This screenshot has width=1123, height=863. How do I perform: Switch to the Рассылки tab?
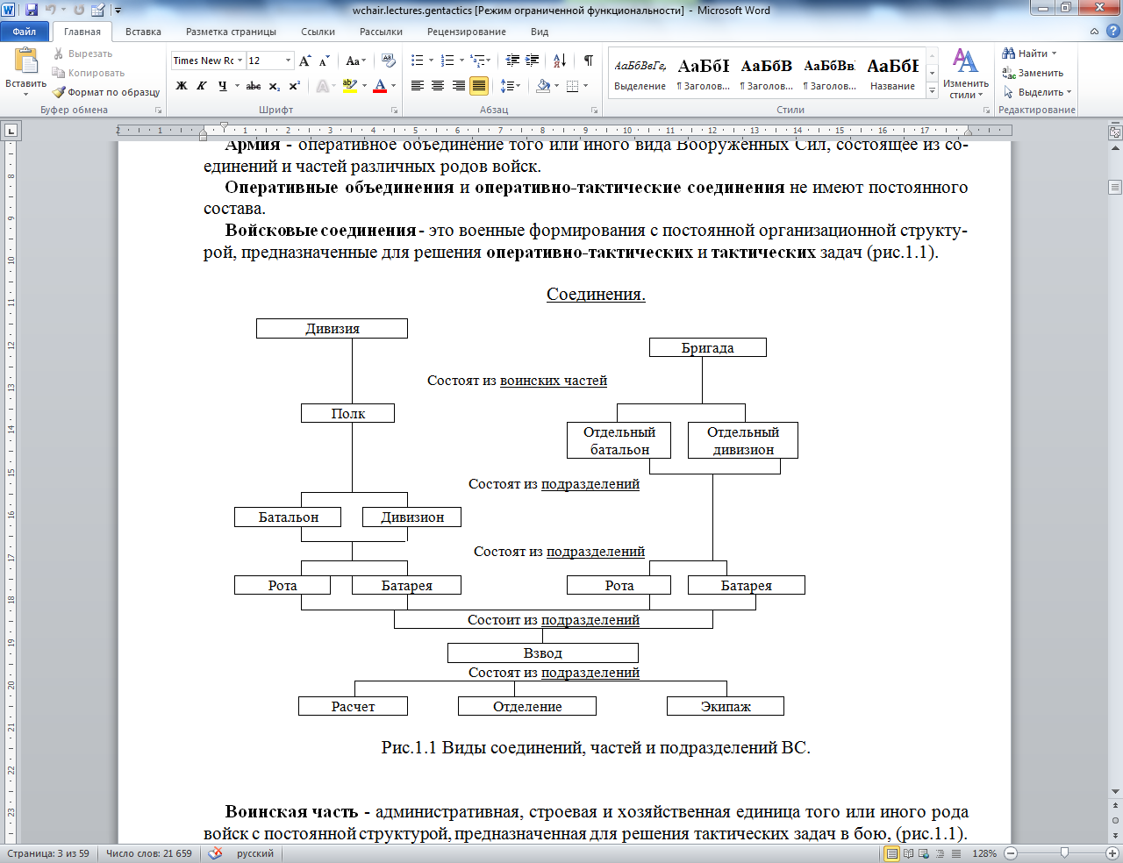pyautogui.click(x=381, y=32)
